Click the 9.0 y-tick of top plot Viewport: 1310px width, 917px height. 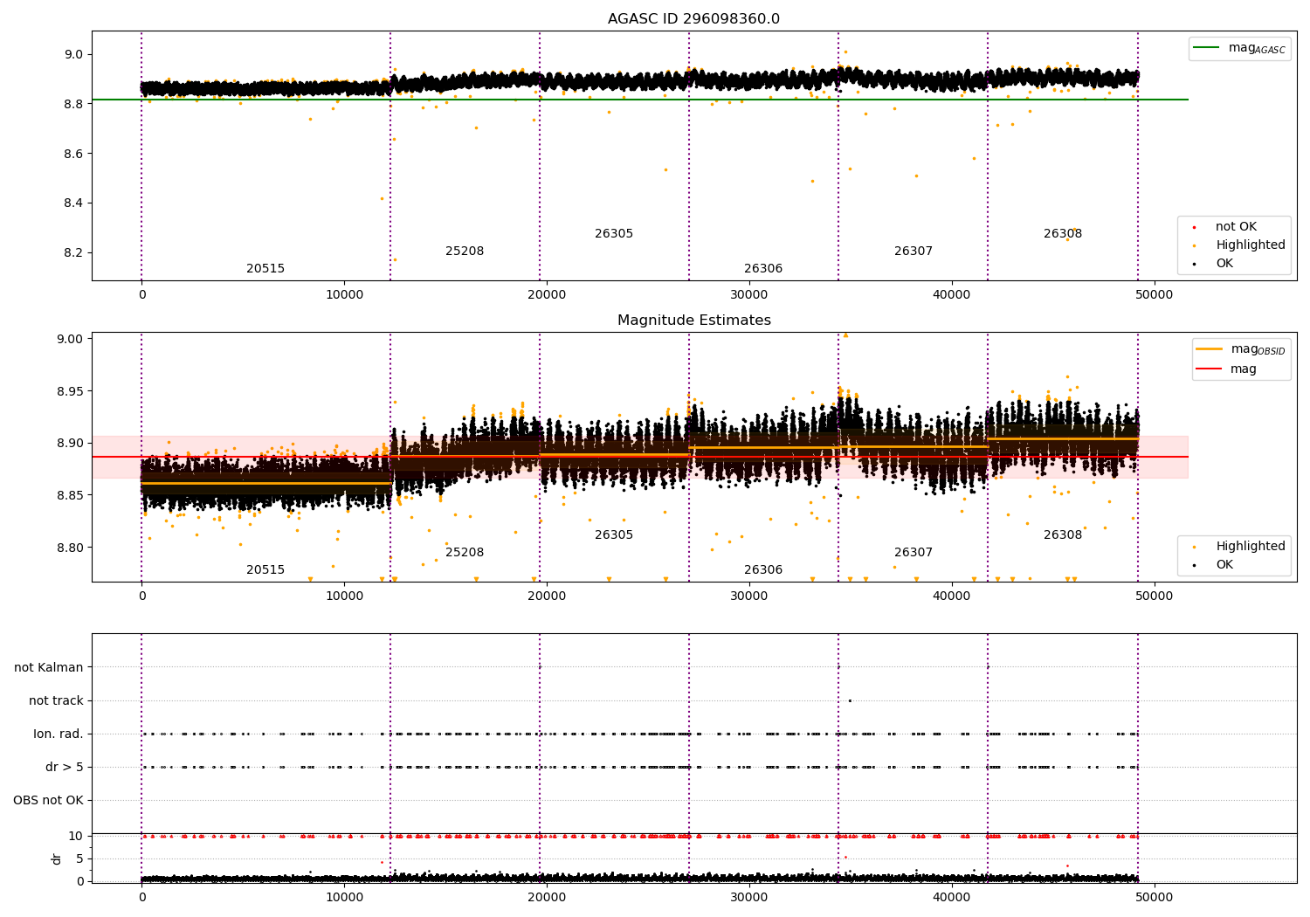pos(73,55)
